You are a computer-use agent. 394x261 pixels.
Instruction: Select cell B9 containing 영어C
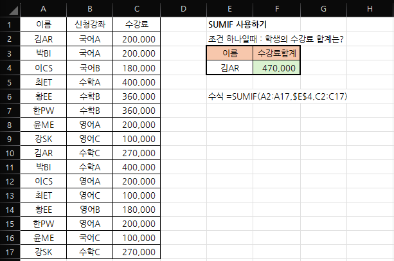click(x=90, y=139)
